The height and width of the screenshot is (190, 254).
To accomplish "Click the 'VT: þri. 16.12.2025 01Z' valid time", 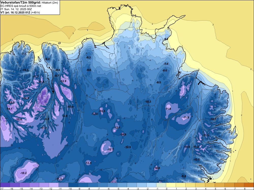I will (15, 12).
